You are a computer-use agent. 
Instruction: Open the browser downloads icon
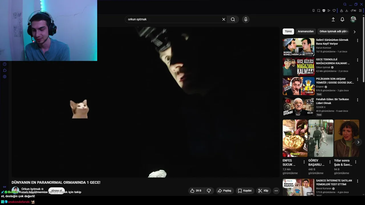[x=346, y=11]
